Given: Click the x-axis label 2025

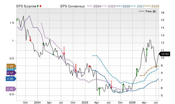Looking at the screenshot, I should [85, 102].
